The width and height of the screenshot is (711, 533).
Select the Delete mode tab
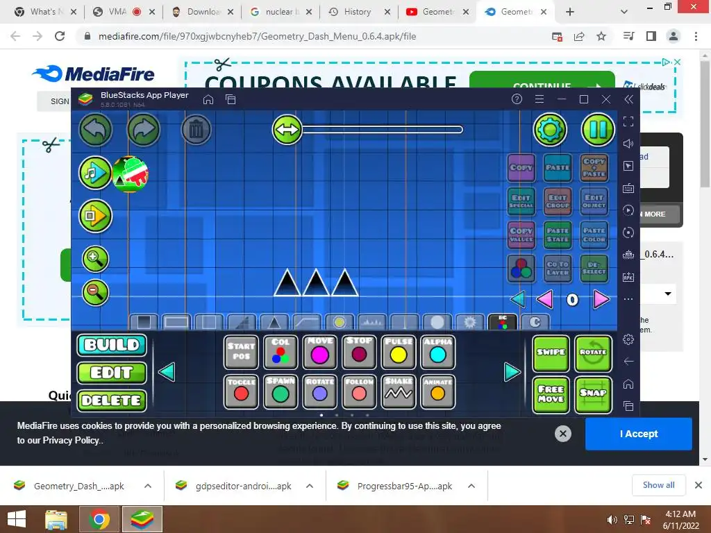112,400
